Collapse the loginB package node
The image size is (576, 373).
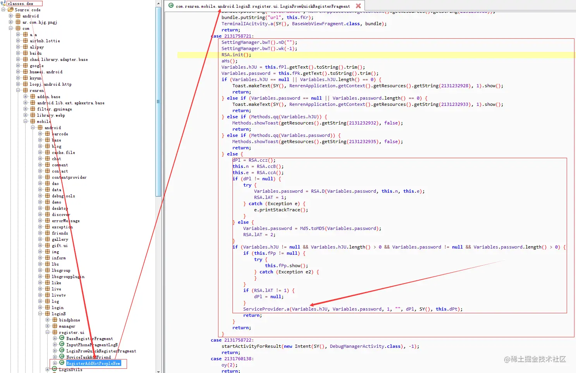pos(40,314)
